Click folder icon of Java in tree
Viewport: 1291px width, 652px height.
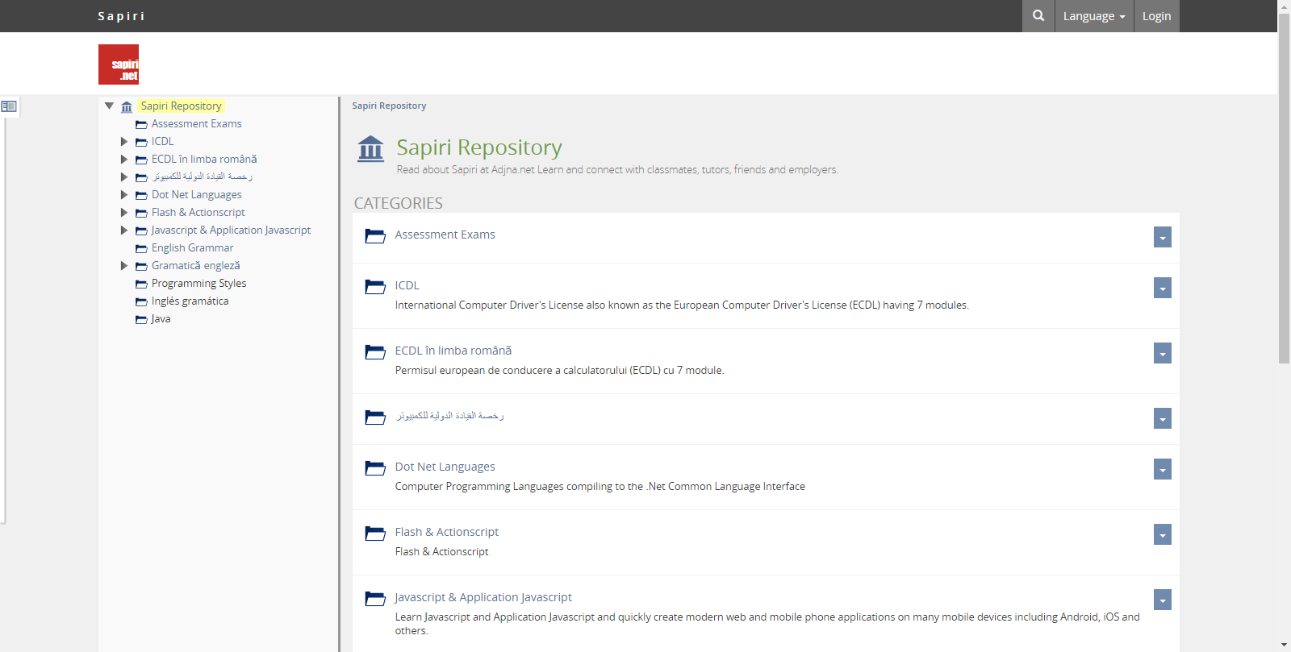[141, 319]
